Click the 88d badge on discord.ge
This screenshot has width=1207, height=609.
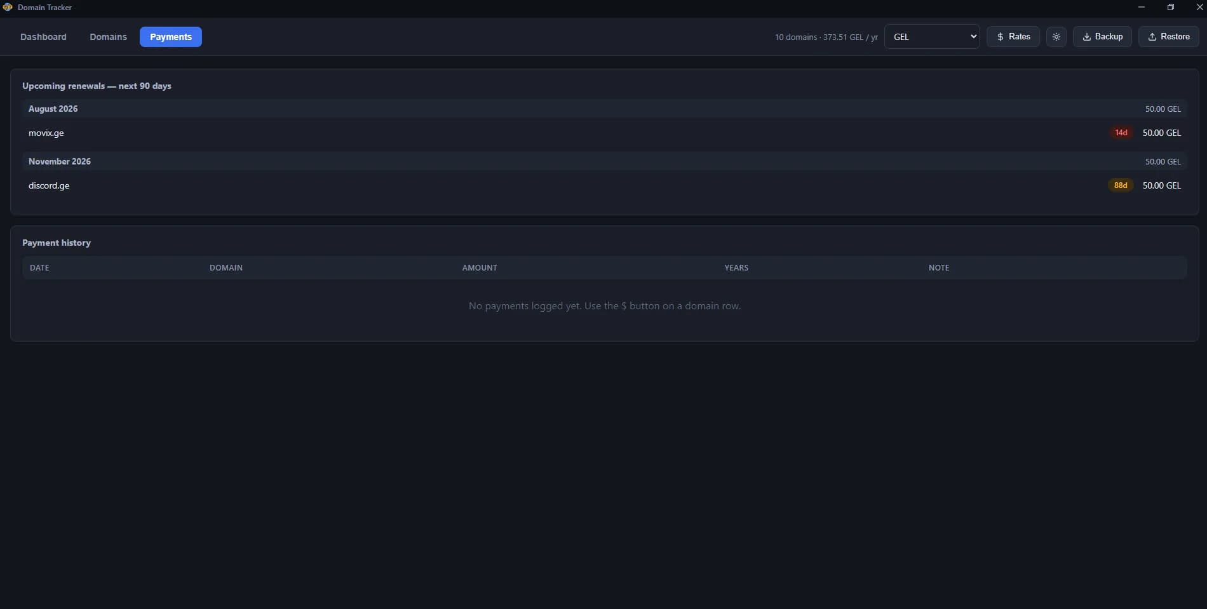(x=1121, y=185)
